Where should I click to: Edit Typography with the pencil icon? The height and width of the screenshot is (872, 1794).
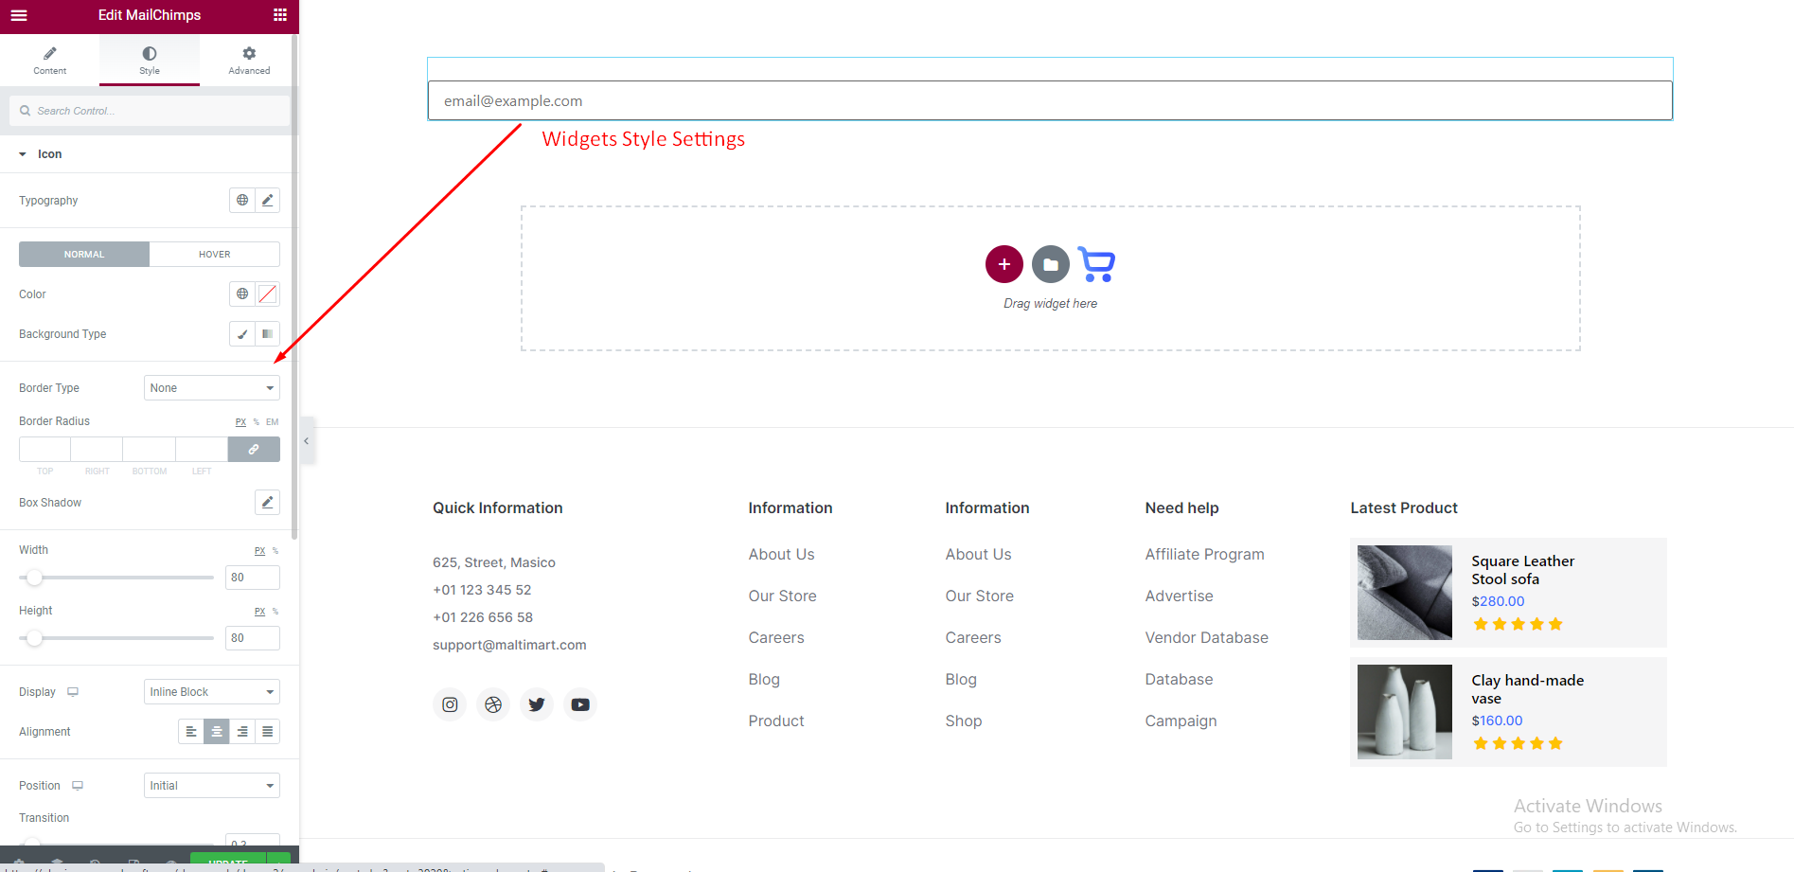(268, 200)
